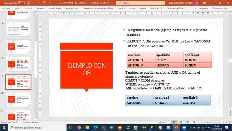Screen dimensions: 232x131
Task: Toggle the Autoguardado switch
Action: (x=21, y=3)
